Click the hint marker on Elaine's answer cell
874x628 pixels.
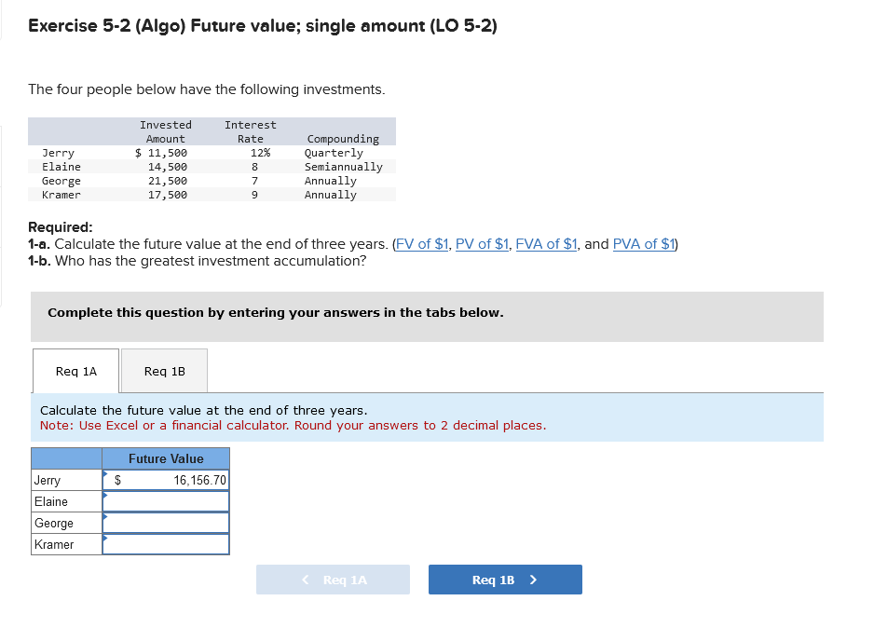[x=107, y=496]
